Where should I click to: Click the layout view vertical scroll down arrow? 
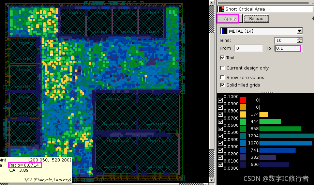click(212, 180)
